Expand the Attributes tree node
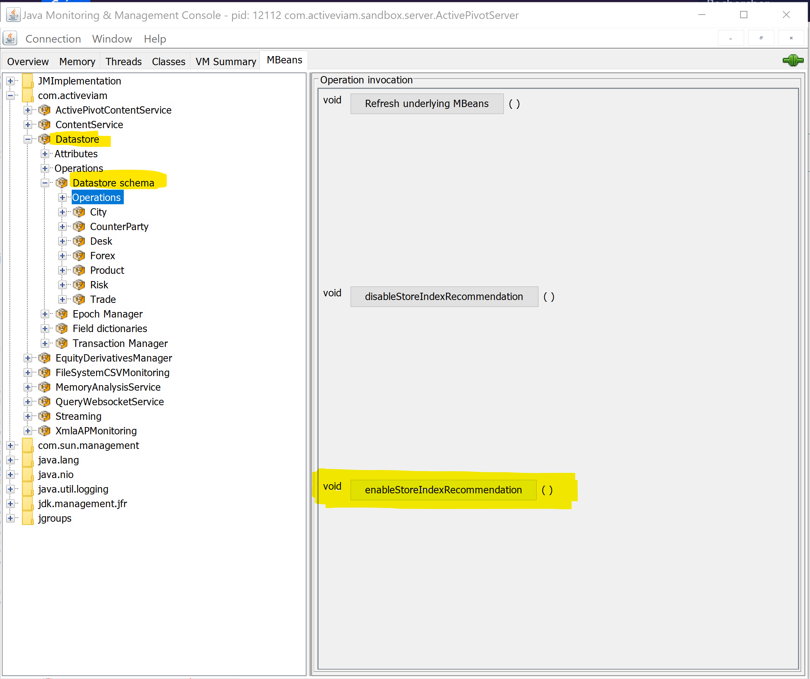The height and width of the screenshot is (679, 810). click(45, 154)
